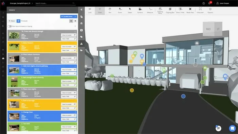Open thumbnail of Change floor issue
The height and width of the screenshot is (134, 238).
pos(14,116)
